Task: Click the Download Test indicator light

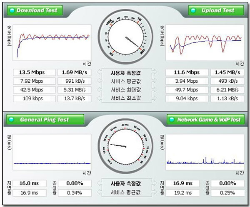Action: (x=12, y=10)
